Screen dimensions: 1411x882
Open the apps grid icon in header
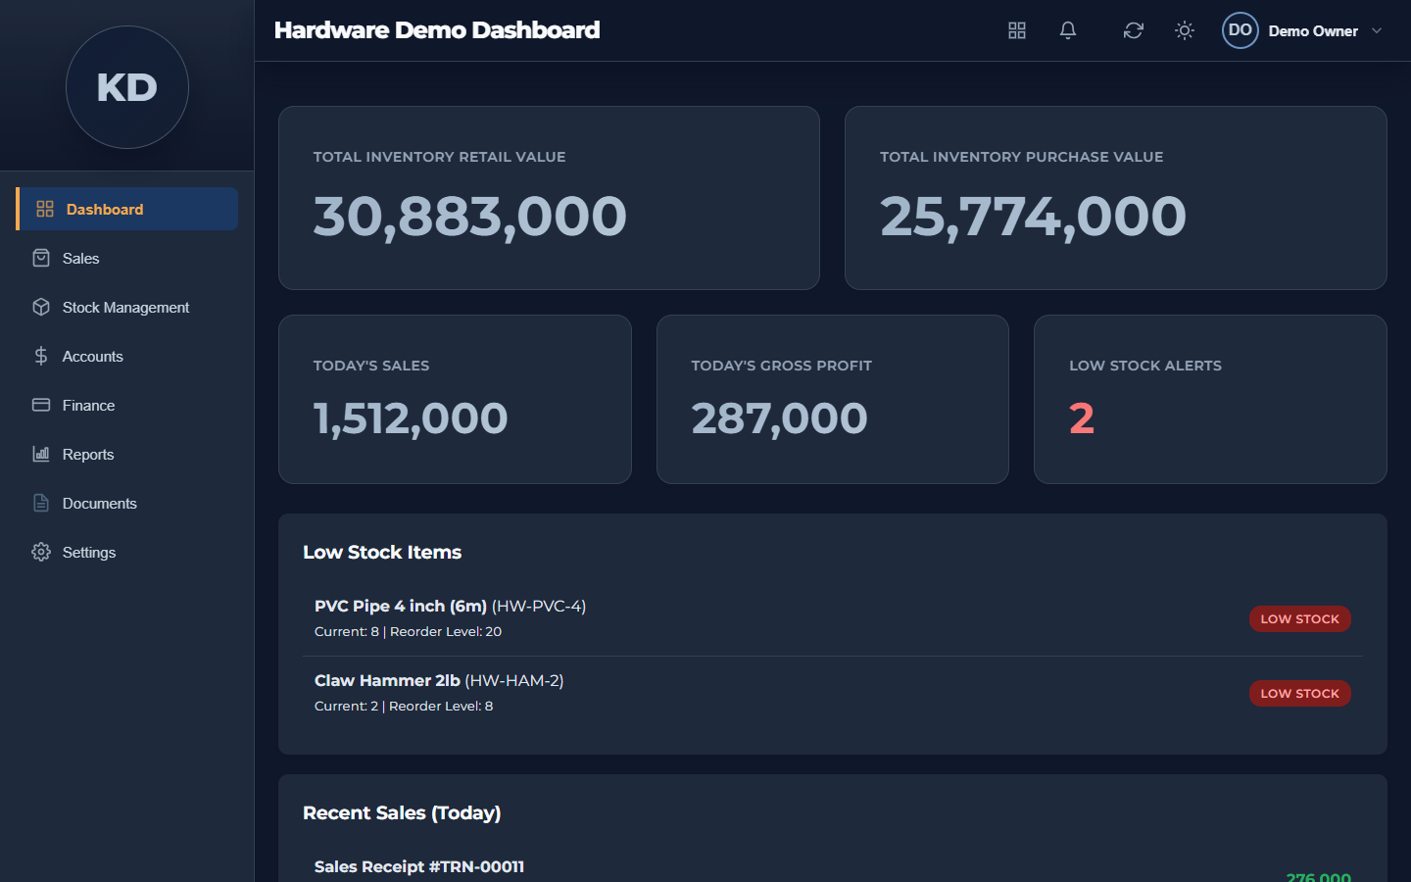[x=1017, y=30]
